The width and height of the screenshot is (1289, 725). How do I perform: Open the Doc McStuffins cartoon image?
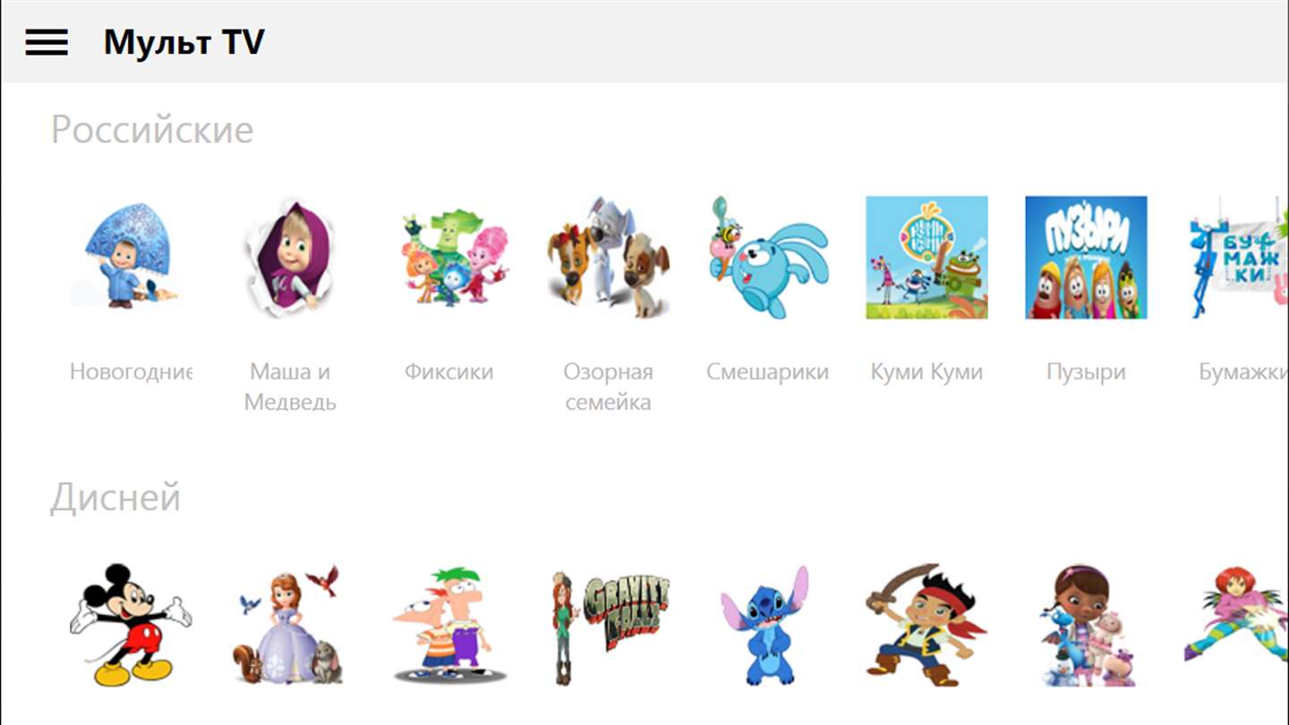[1087, 625]
